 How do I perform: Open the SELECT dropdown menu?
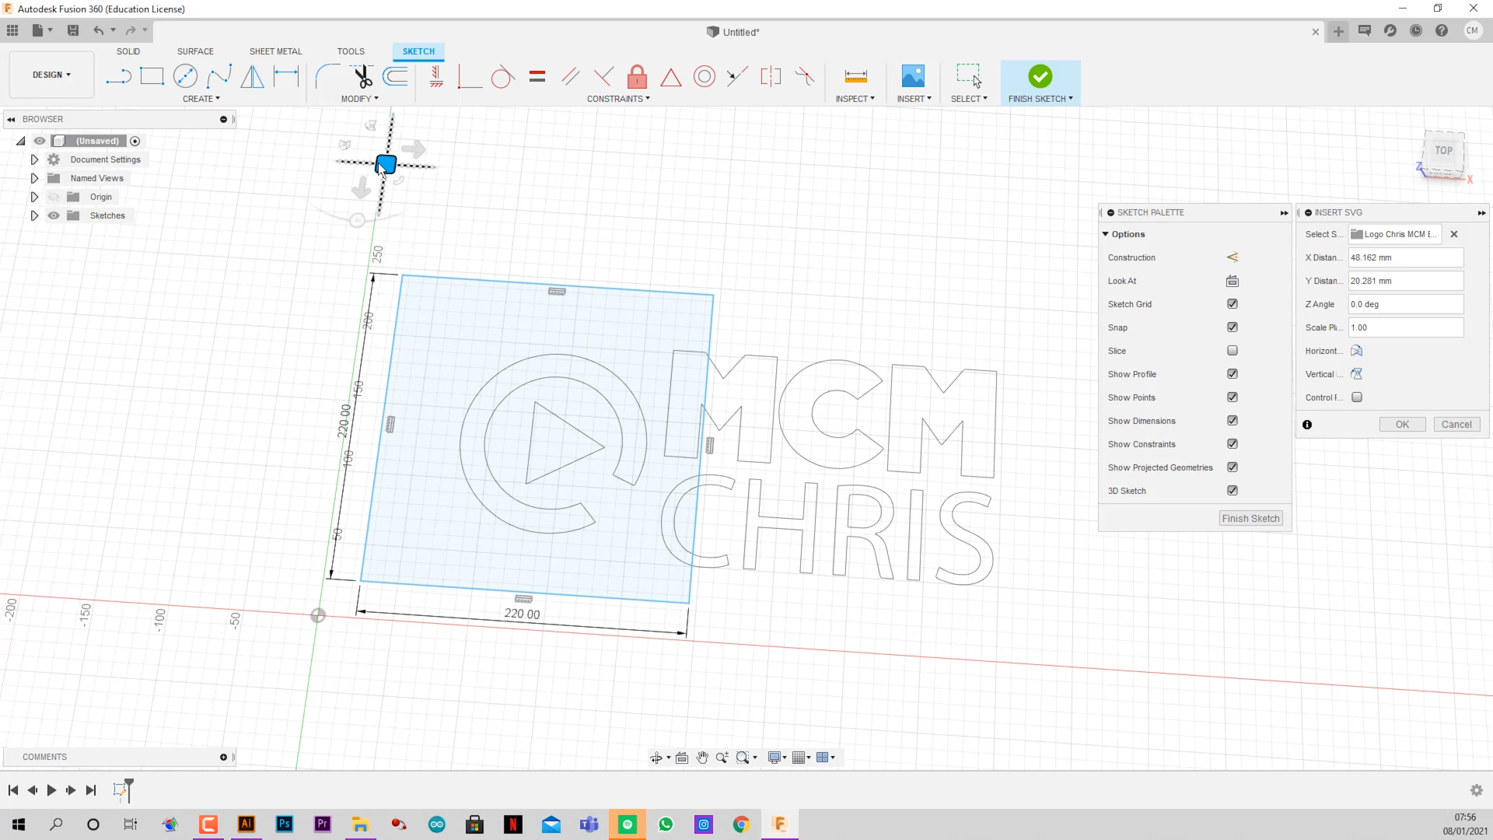[969, 99]
